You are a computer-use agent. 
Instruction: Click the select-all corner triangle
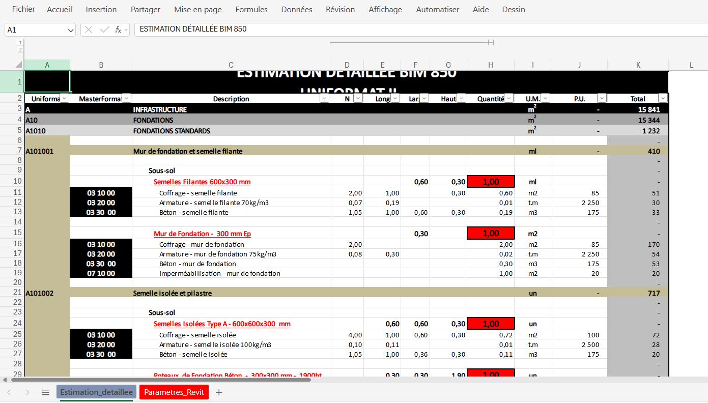coord(19,65)
